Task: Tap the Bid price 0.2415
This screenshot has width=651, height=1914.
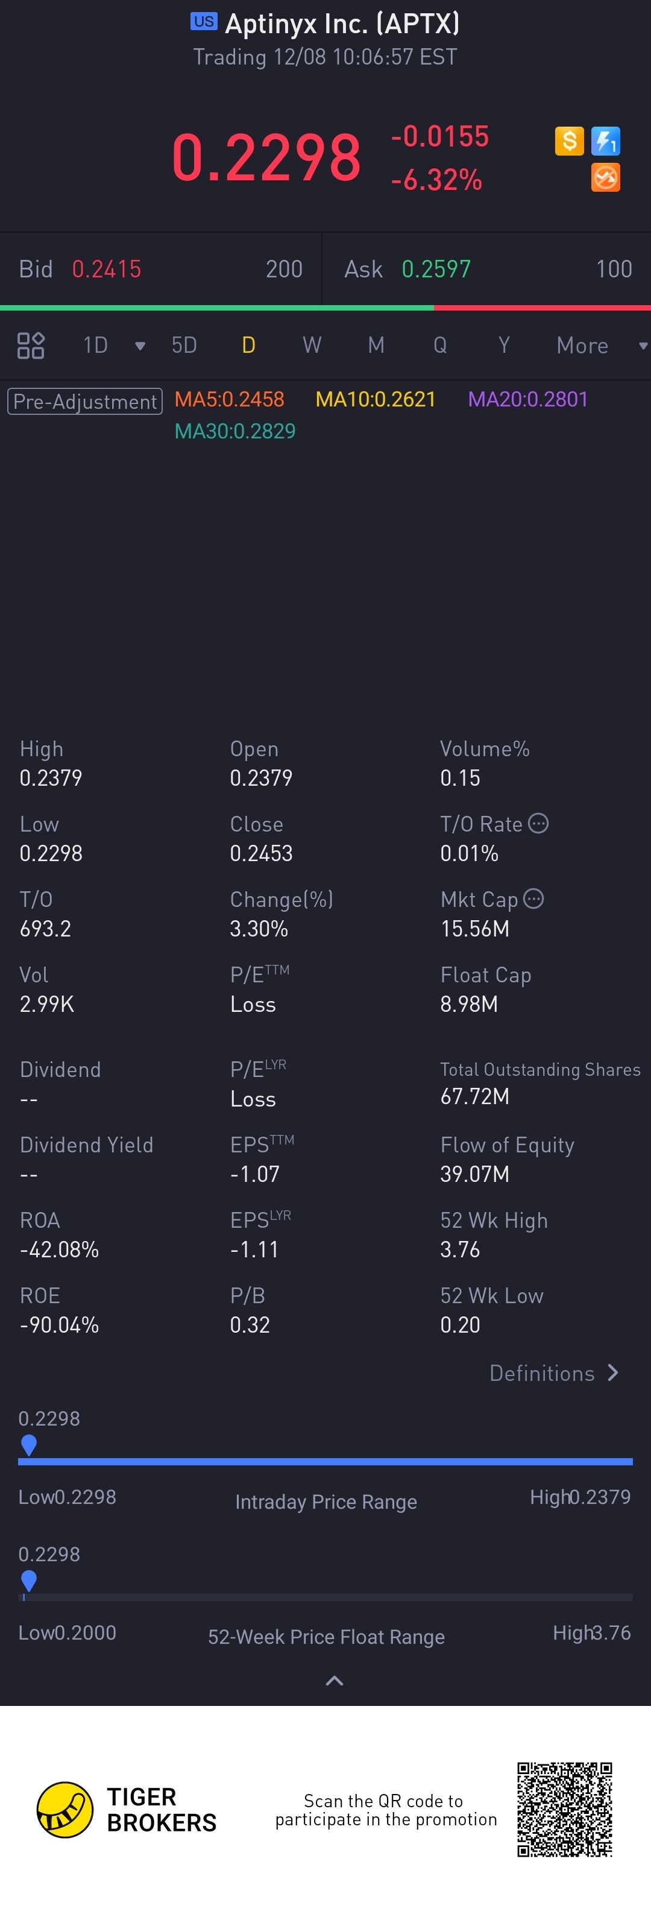Action: point(106,269)
